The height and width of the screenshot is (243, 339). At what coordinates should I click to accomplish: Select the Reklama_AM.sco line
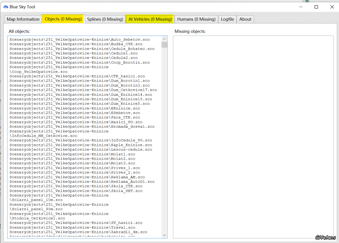coord(77,177)
